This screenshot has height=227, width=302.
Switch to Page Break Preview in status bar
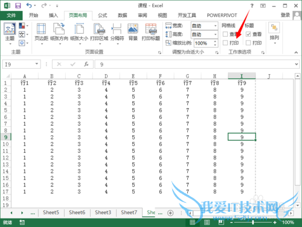coord(221,222)
